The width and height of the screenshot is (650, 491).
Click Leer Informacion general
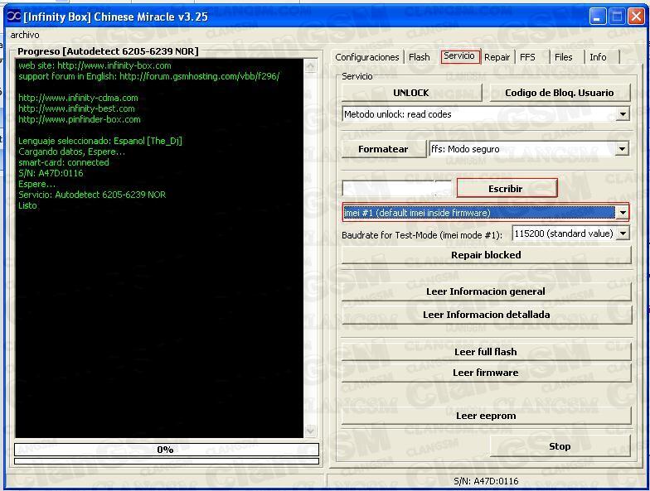click(x=486, y=291)
